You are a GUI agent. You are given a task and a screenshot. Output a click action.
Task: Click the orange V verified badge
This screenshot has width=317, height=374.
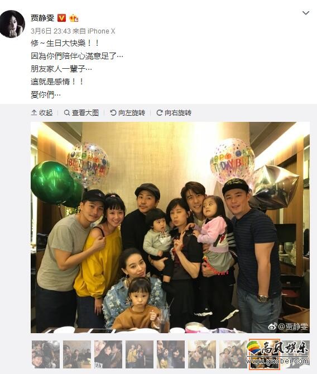point(62,18)
